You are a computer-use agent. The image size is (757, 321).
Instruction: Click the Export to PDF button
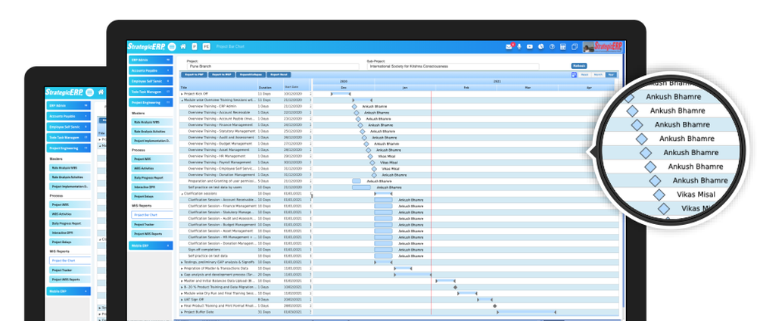coord(194,75)
